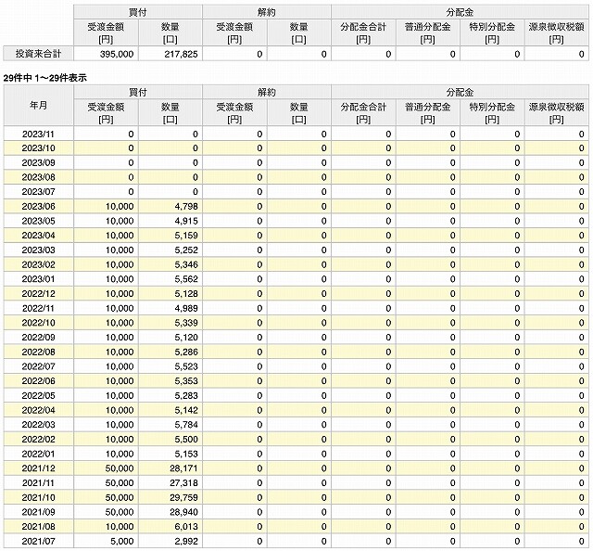Select the 2023/05 month cell
The height and width of the screenshot is (551, 593).
[x=38, y=221]
